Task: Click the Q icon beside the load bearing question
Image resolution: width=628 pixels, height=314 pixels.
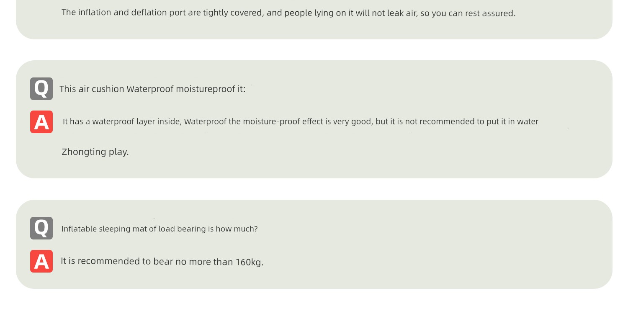Action: (x=41, y=228)
